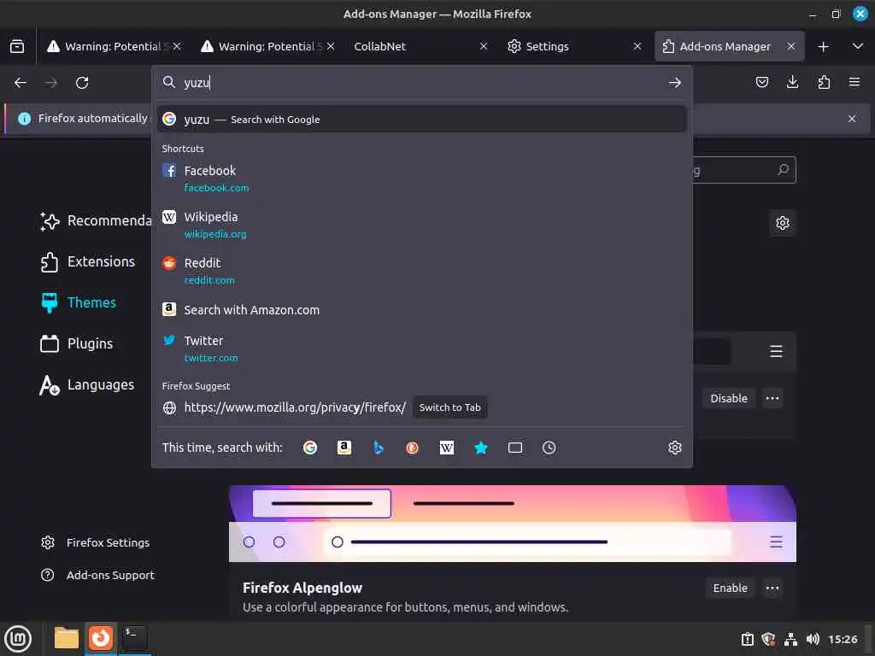This screenshot has height=656, width=875.
Task: Open the Languages sidebar category
Action: pos(87,385)
